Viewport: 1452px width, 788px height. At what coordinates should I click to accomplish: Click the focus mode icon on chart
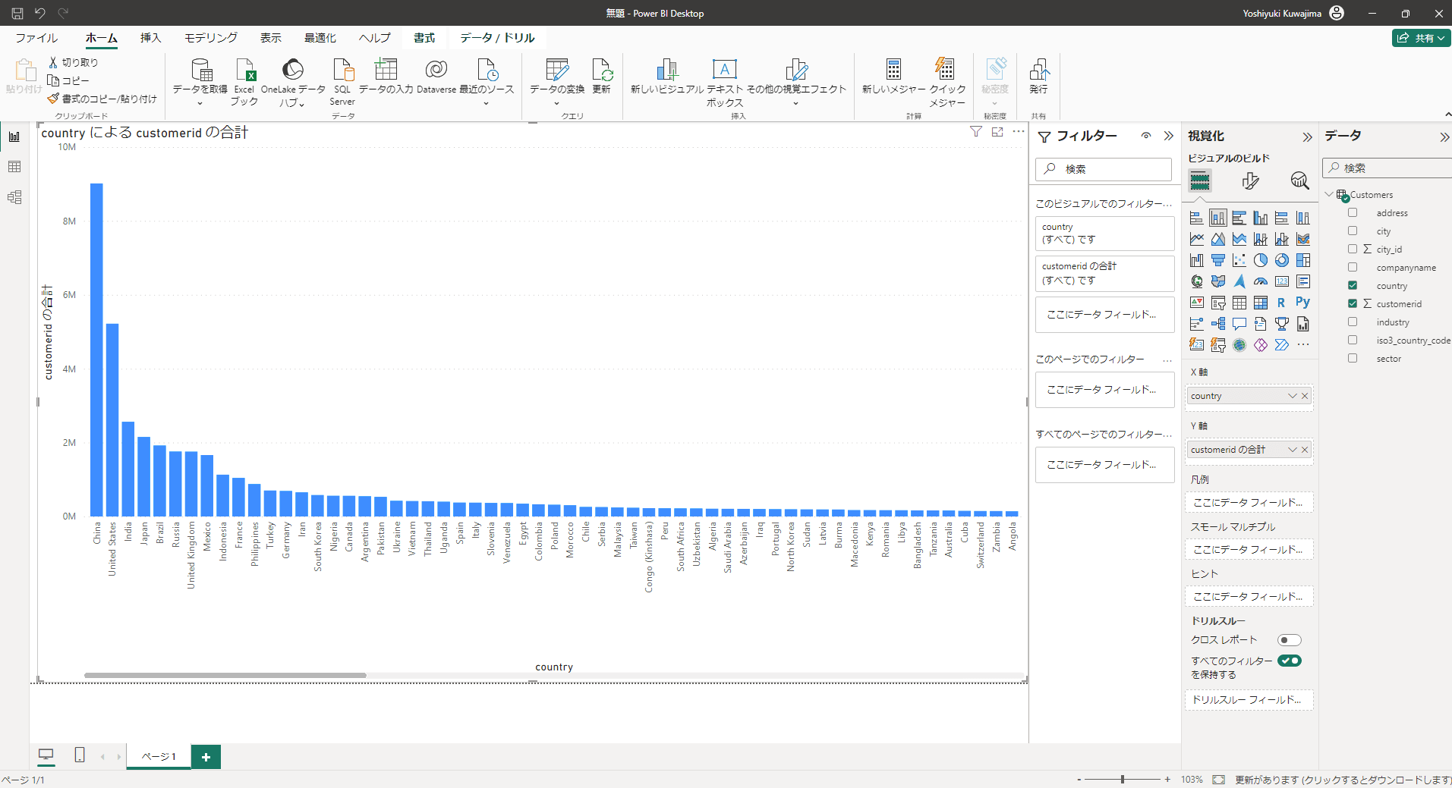point(997,132)
